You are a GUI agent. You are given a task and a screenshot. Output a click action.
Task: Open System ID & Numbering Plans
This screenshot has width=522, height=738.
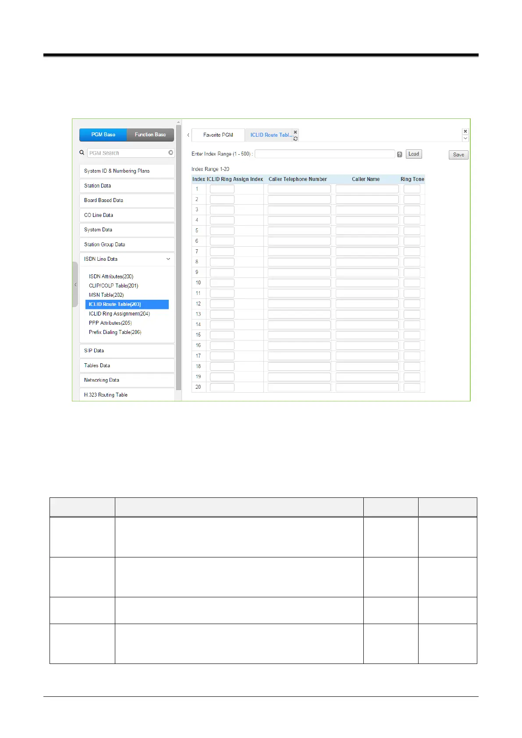click(x=127, y=171)
